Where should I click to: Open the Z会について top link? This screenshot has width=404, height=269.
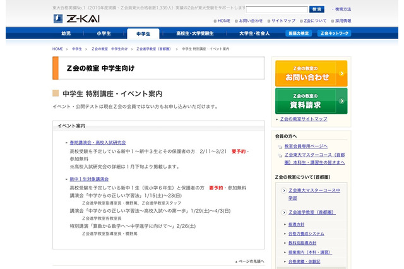coord(315,21)
